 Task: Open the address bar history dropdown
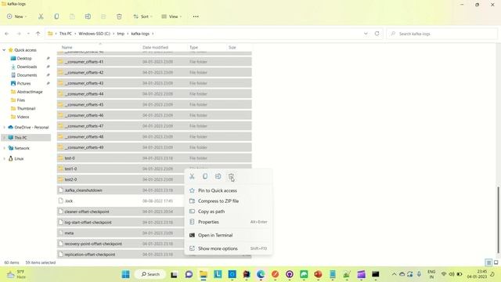pos(366,34)
